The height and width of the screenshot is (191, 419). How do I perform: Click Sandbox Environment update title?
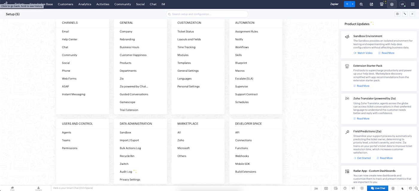pos(368,36)
